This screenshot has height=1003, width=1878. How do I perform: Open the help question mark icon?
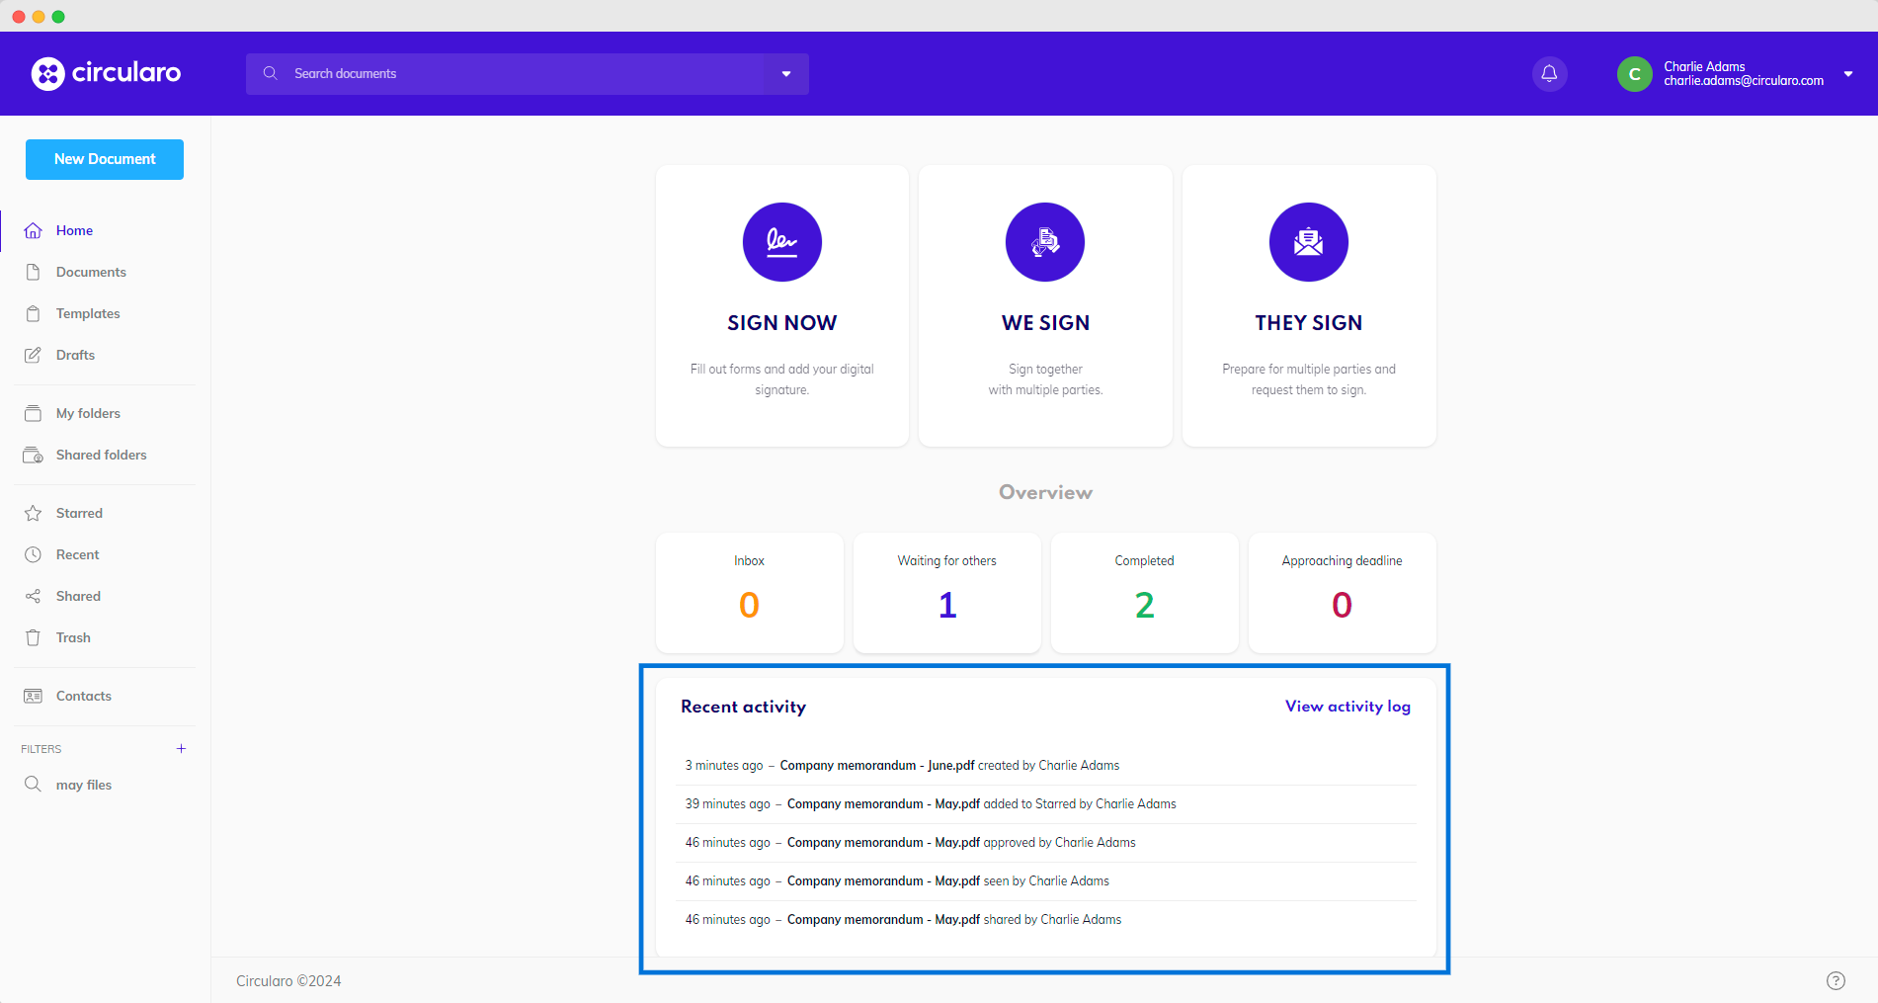[1836, 980]
